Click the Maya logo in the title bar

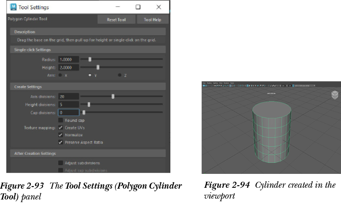click(14, 7)
